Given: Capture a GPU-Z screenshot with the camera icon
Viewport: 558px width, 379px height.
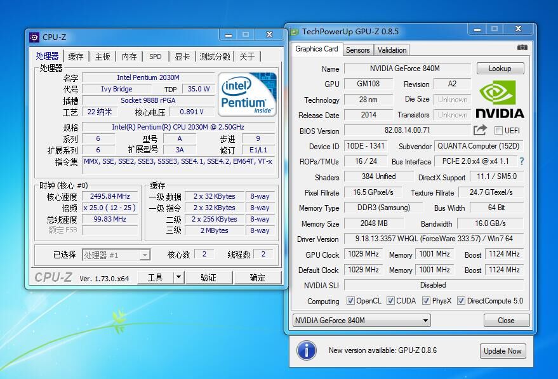Looking at the screenshot, I should pyautogui.click(x=522, y=46).
